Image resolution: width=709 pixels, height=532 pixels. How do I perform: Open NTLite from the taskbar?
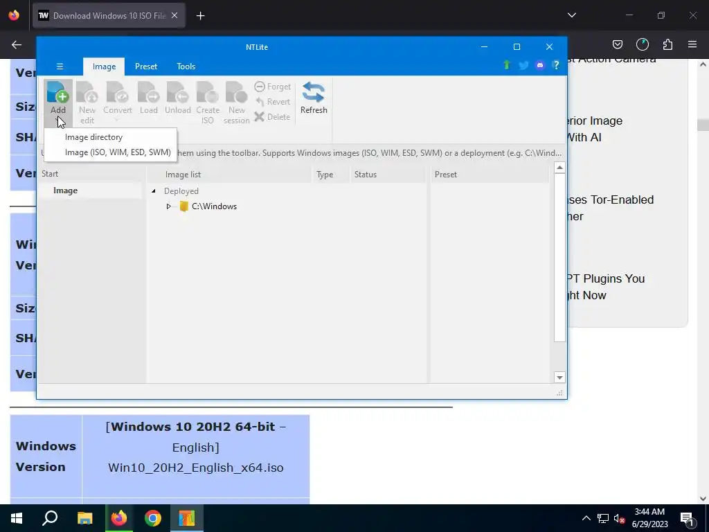point(186,518)
